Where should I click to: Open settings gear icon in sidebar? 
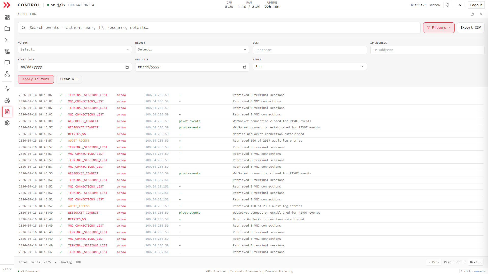(x=7, y=123)
